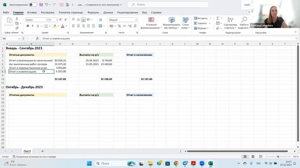Apply italic with the К button
This screenshot has height=168, width=300.
point(33,26)
